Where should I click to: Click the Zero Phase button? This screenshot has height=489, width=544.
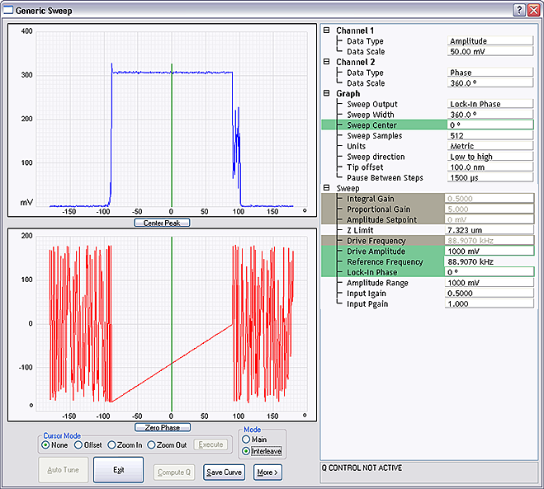[163, 427]
